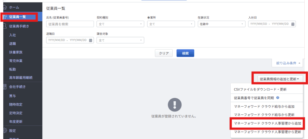
Task: Open 従業員情報の追加と更新 dropdown button
Action: tap(279, 79)
